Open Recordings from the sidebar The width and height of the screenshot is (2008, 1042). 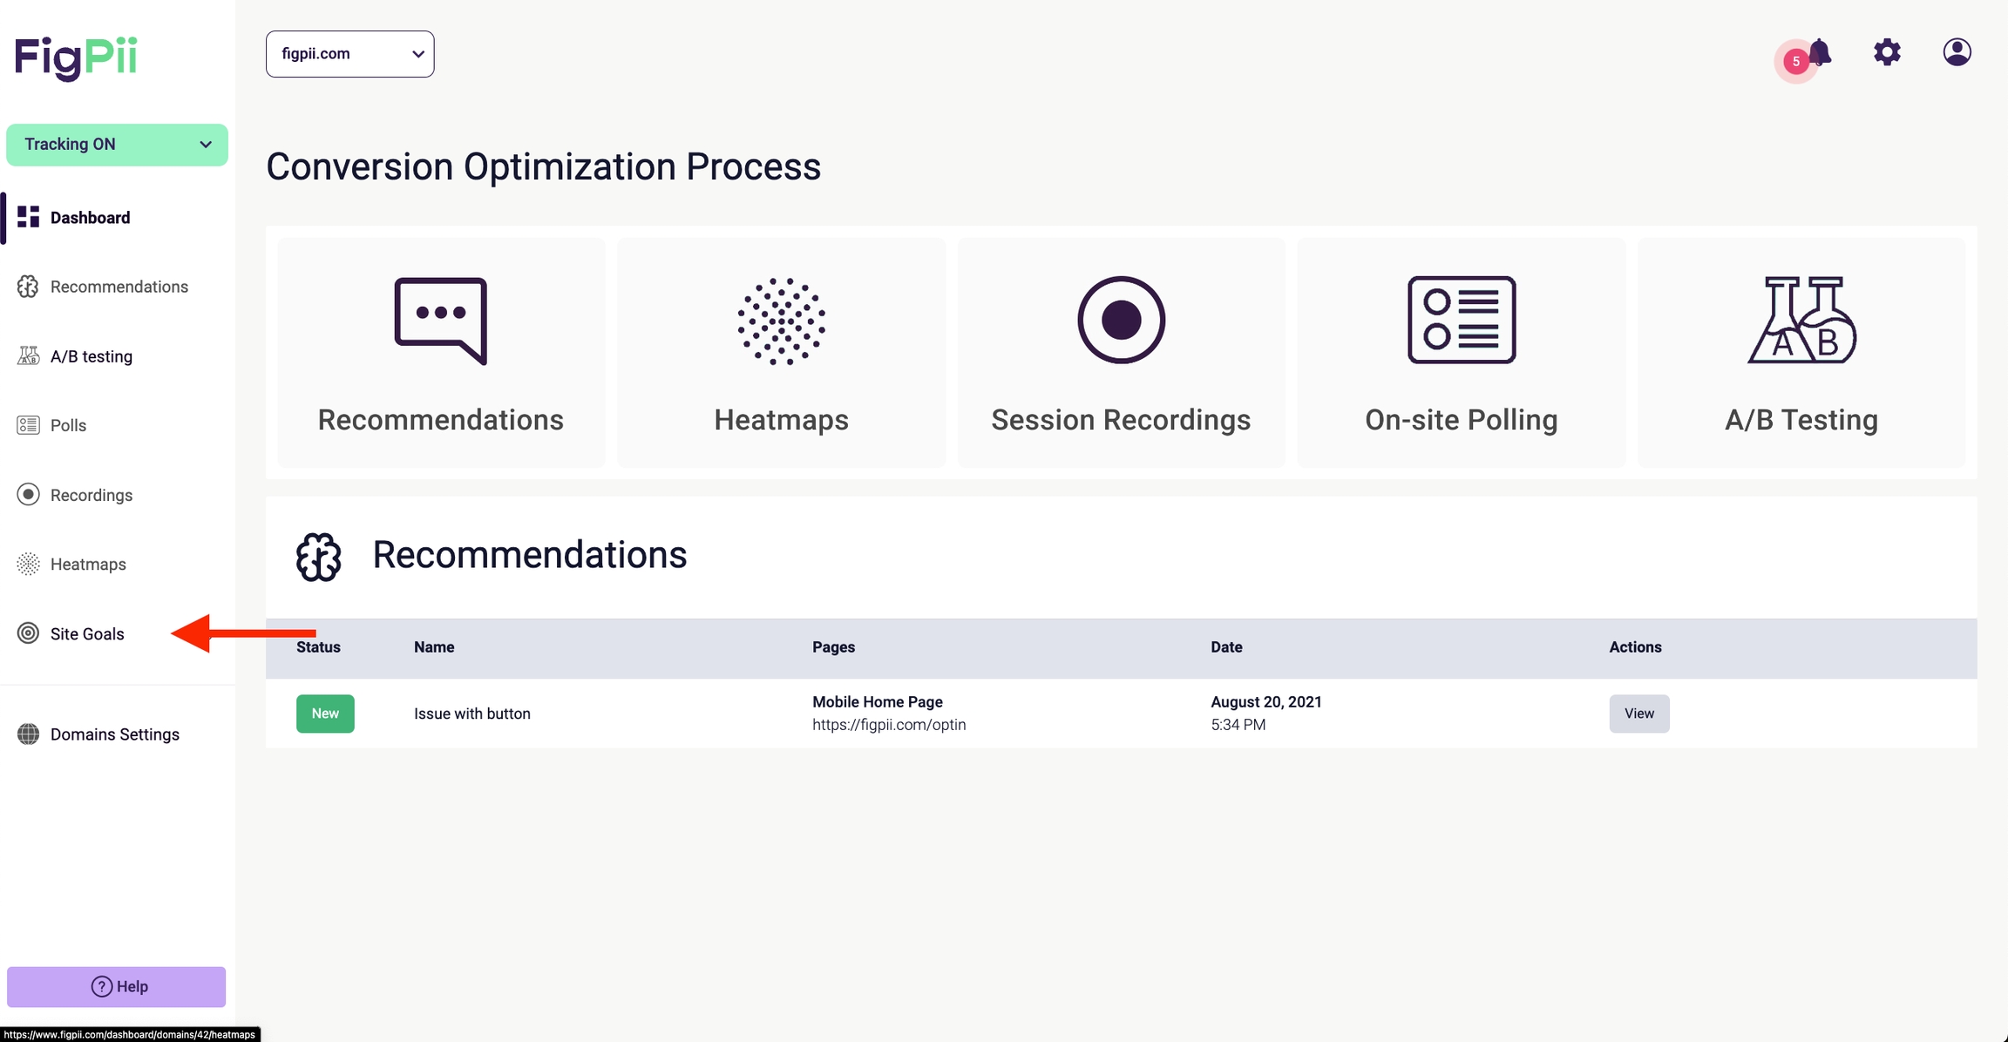pyautogui.click(x=91, y=495)
